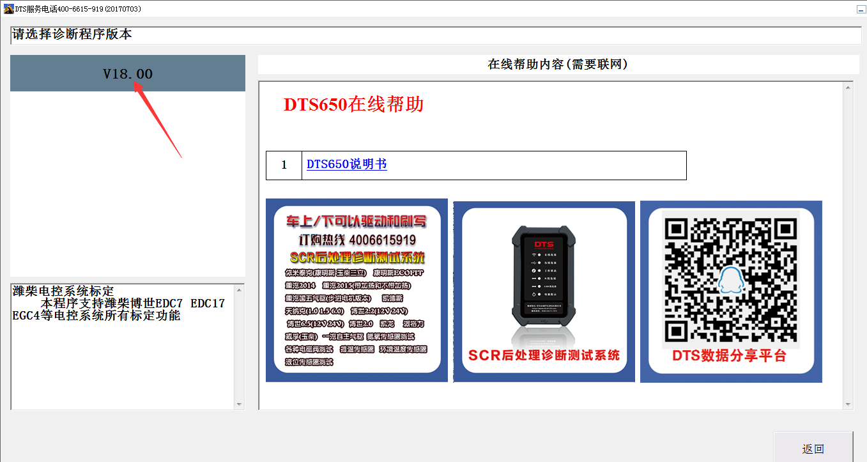Click the SCR后处理诊断测试系统 caption under tablet
The width and height of the screenshot is (867, 462).
[544, 355]
